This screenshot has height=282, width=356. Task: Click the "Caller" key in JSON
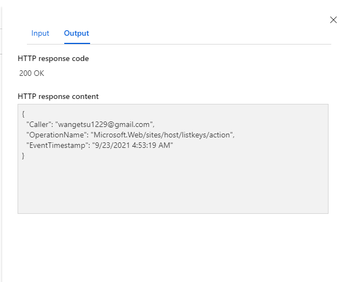pyautogui.click(x=38, y=124)
